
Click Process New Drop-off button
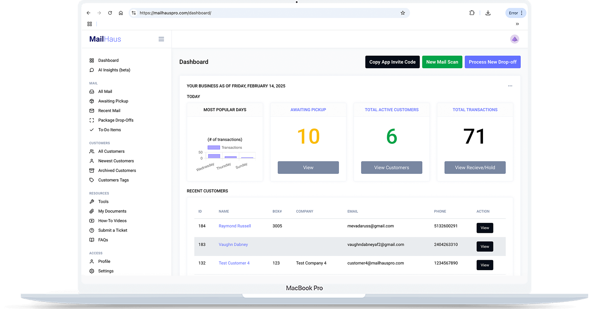pyautogui.click(x=493, y=62)
